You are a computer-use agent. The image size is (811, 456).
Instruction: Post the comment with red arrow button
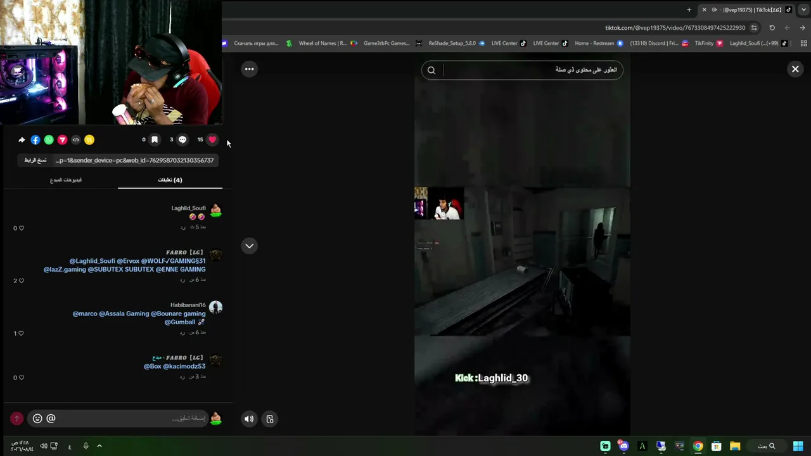16,418
